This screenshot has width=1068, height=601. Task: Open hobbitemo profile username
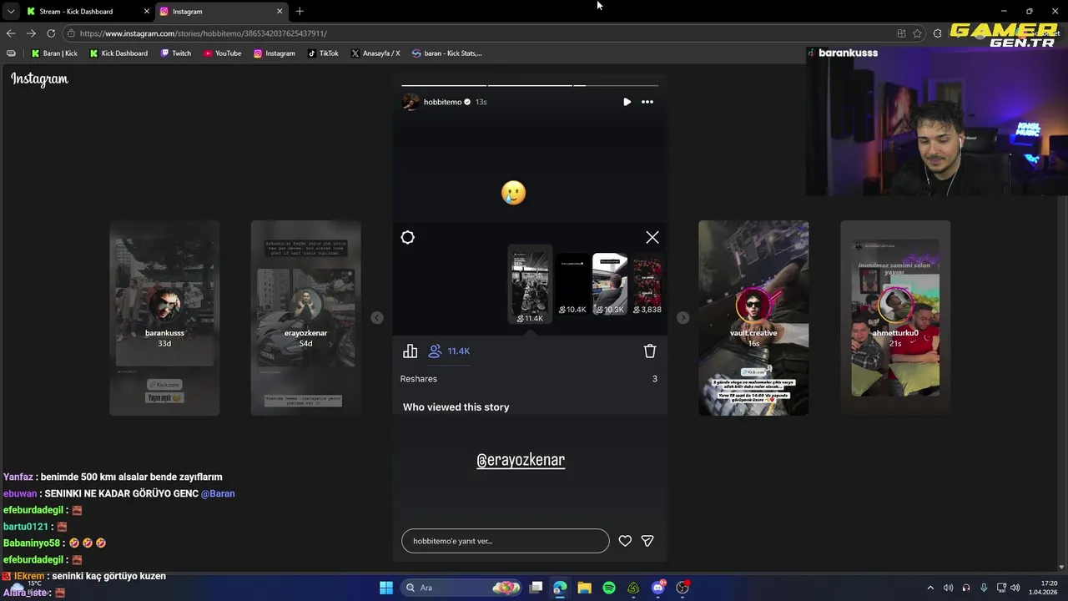[442, 102]
